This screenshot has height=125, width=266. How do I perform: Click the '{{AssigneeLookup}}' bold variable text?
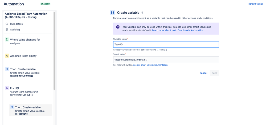tap(22, 76)
